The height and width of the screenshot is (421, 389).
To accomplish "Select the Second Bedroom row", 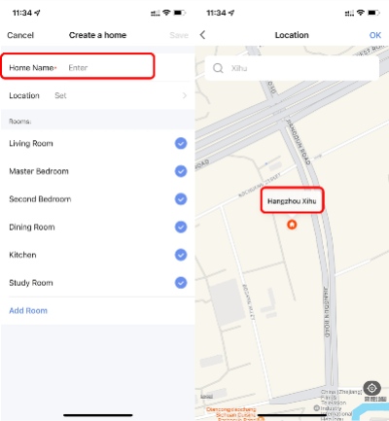I will click(x=97, y=199).
